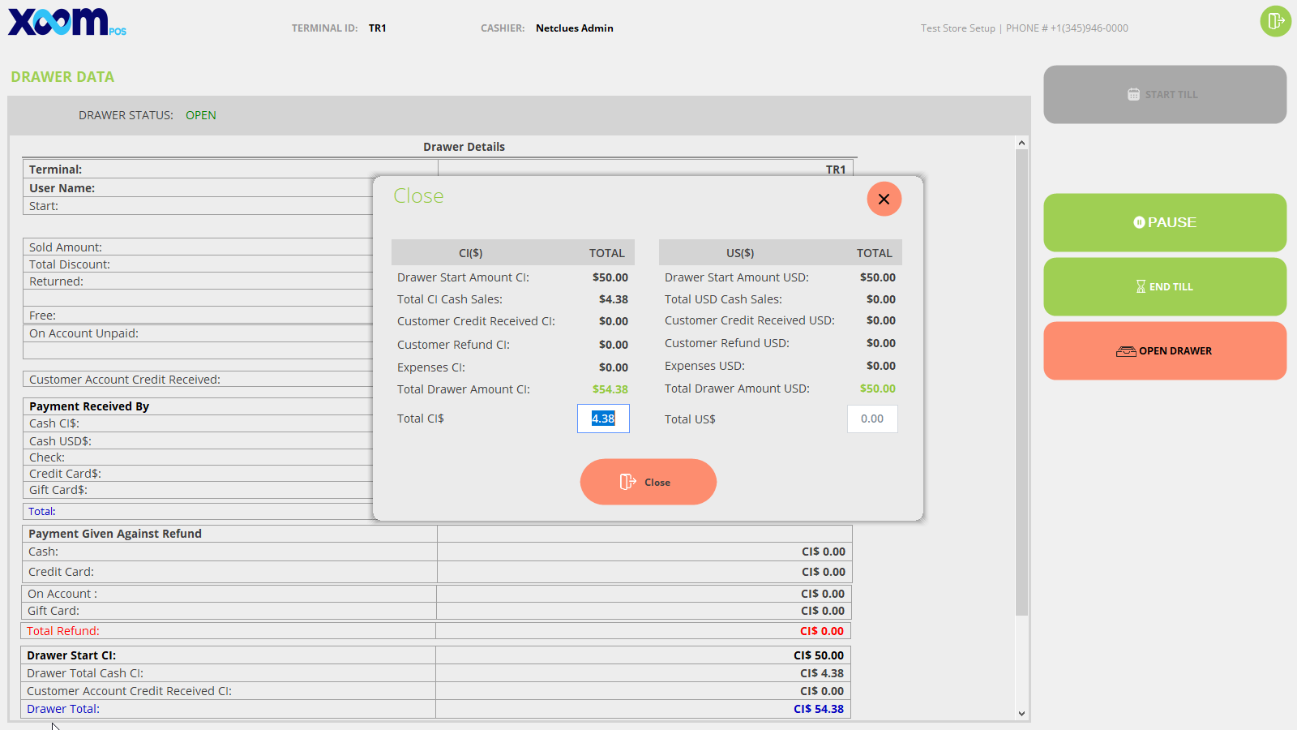Dismiss the Close dialog with the X button

[x=884, y=199]
